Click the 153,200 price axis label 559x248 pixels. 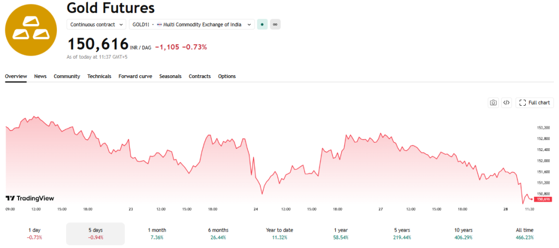tap(543, 128)
